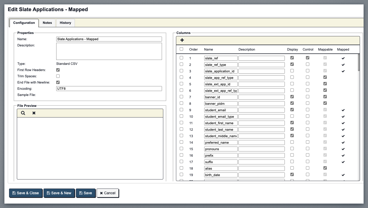
Task: Click the plus icon to add column
Action: [182, 40]
